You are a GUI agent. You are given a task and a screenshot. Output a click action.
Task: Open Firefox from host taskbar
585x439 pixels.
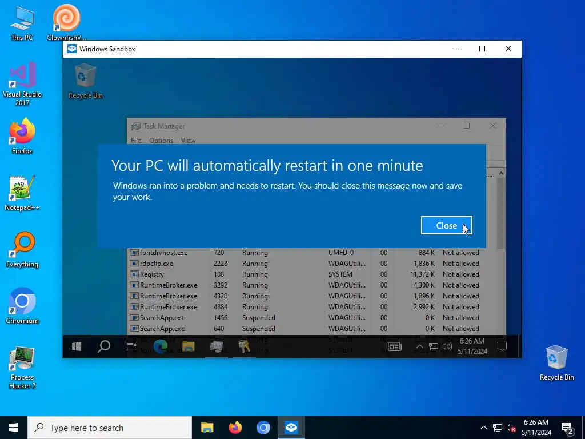235,428
